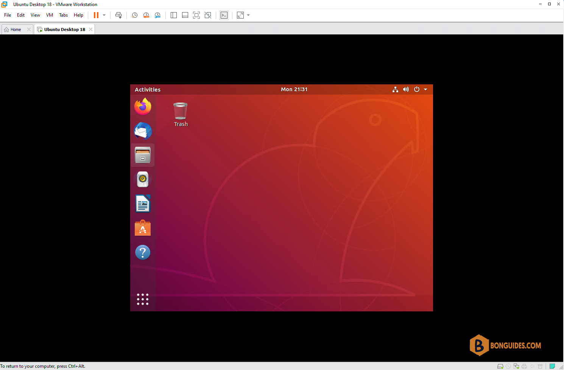Open the Files manager in the dock
The image size is (564, 370).
pos(143,155)
